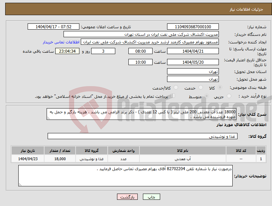Screen dimensions: 272x206
Task: Open the اطلاعات تماس خریدار link
Action: pyautogui.click(x=61, y=42)
